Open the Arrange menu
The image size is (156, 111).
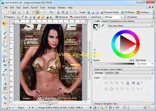[x=51, y=8]
